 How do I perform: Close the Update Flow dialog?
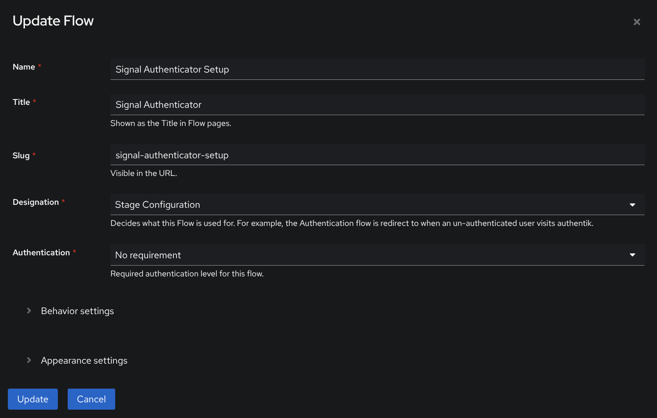click(x=636, y=22)
